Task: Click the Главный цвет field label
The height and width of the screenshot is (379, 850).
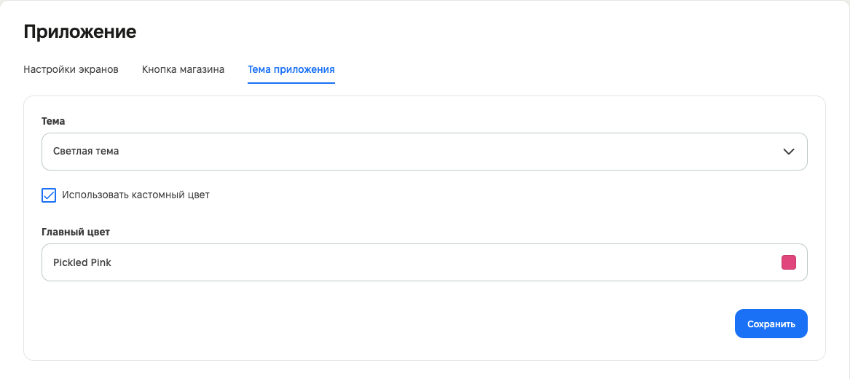Action: 76,232
